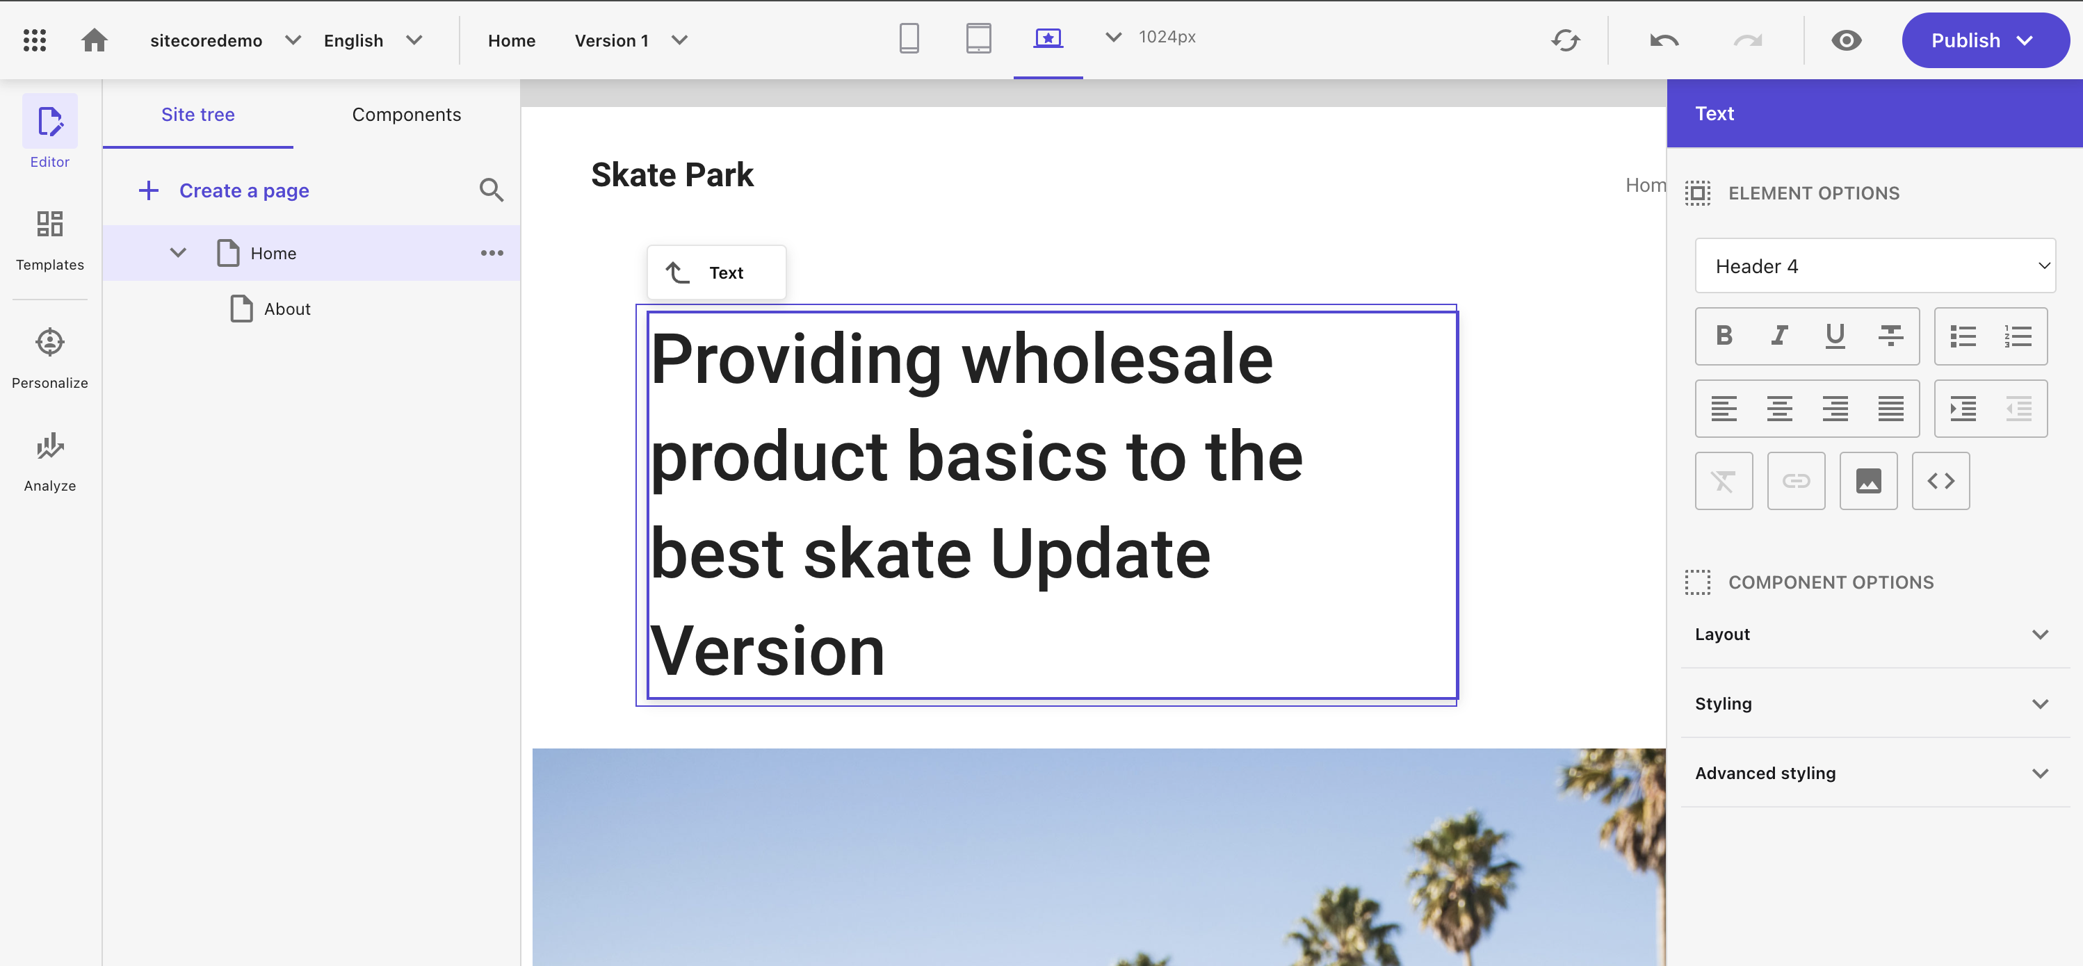Open the Analyze sidebar section
Screen dimensions: 2083x966
click(50, 462)
